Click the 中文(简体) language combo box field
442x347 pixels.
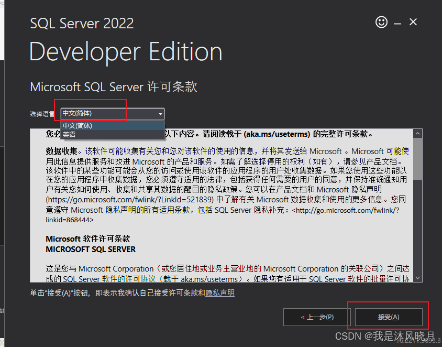[112, 114]
